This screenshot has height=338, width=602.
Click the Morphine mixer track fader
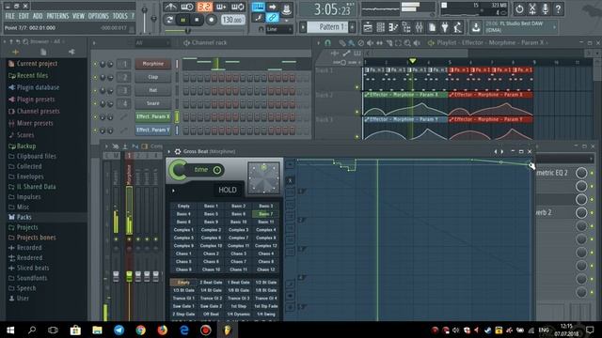pos(130,276)
